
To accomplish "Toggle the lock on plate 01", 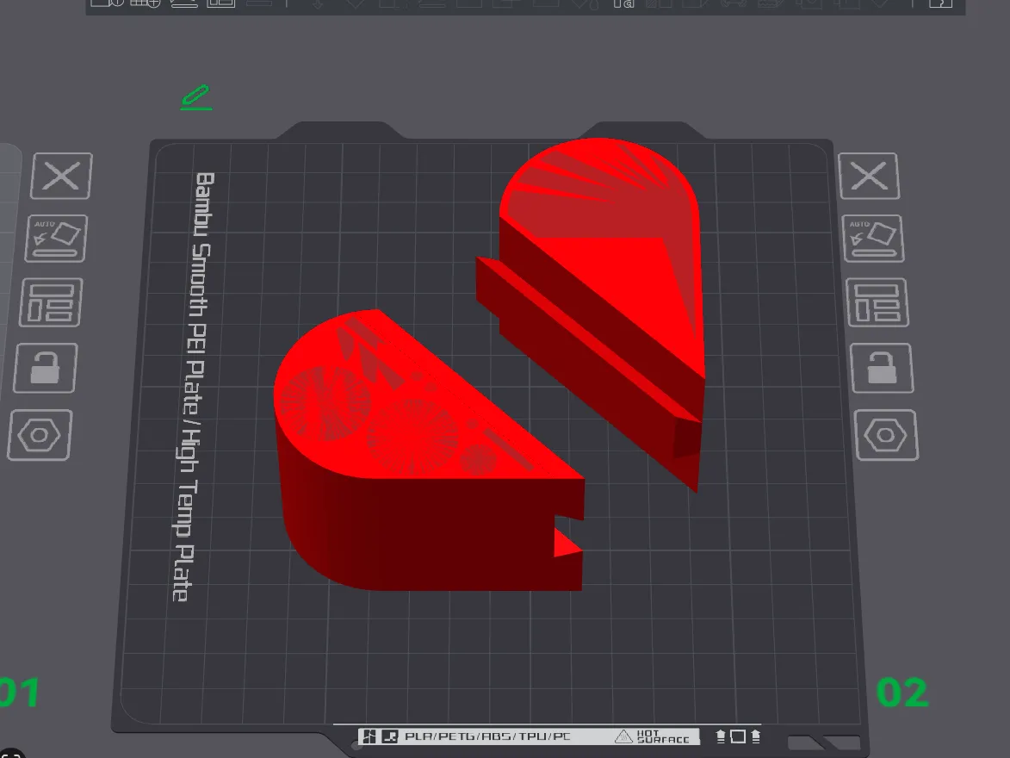I will click(x=45, y=368).
